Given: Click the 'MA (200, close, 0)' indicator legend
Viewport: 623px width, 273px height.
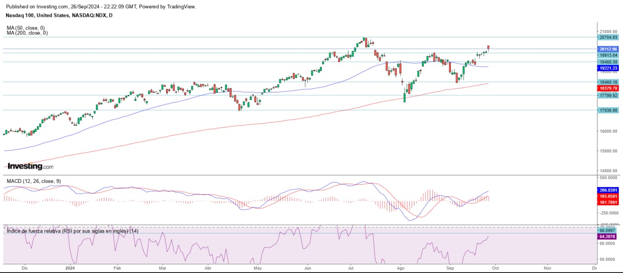Looking at the screenshot, I should (27, 33).
